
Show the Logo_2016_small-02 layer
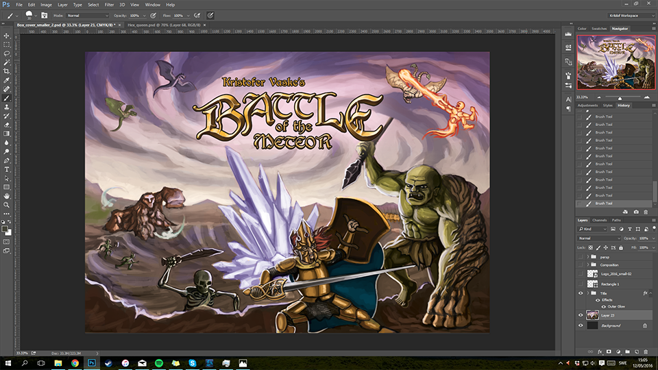(x=581, y=273)
